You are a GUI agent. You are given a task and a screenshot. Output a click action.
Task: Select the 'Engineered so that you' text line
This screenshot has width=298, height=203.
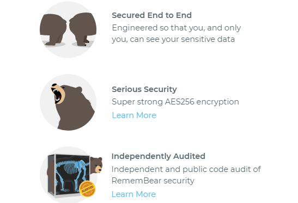click(x=177, y=28)
